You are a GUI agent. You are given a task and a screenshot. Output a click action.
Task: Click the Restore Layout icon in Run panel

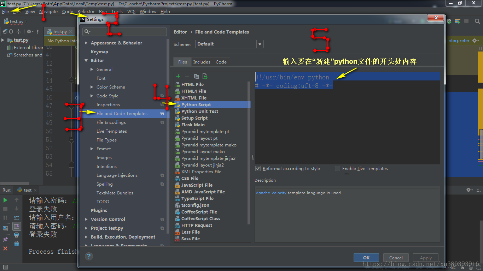(x=5, y=228)
